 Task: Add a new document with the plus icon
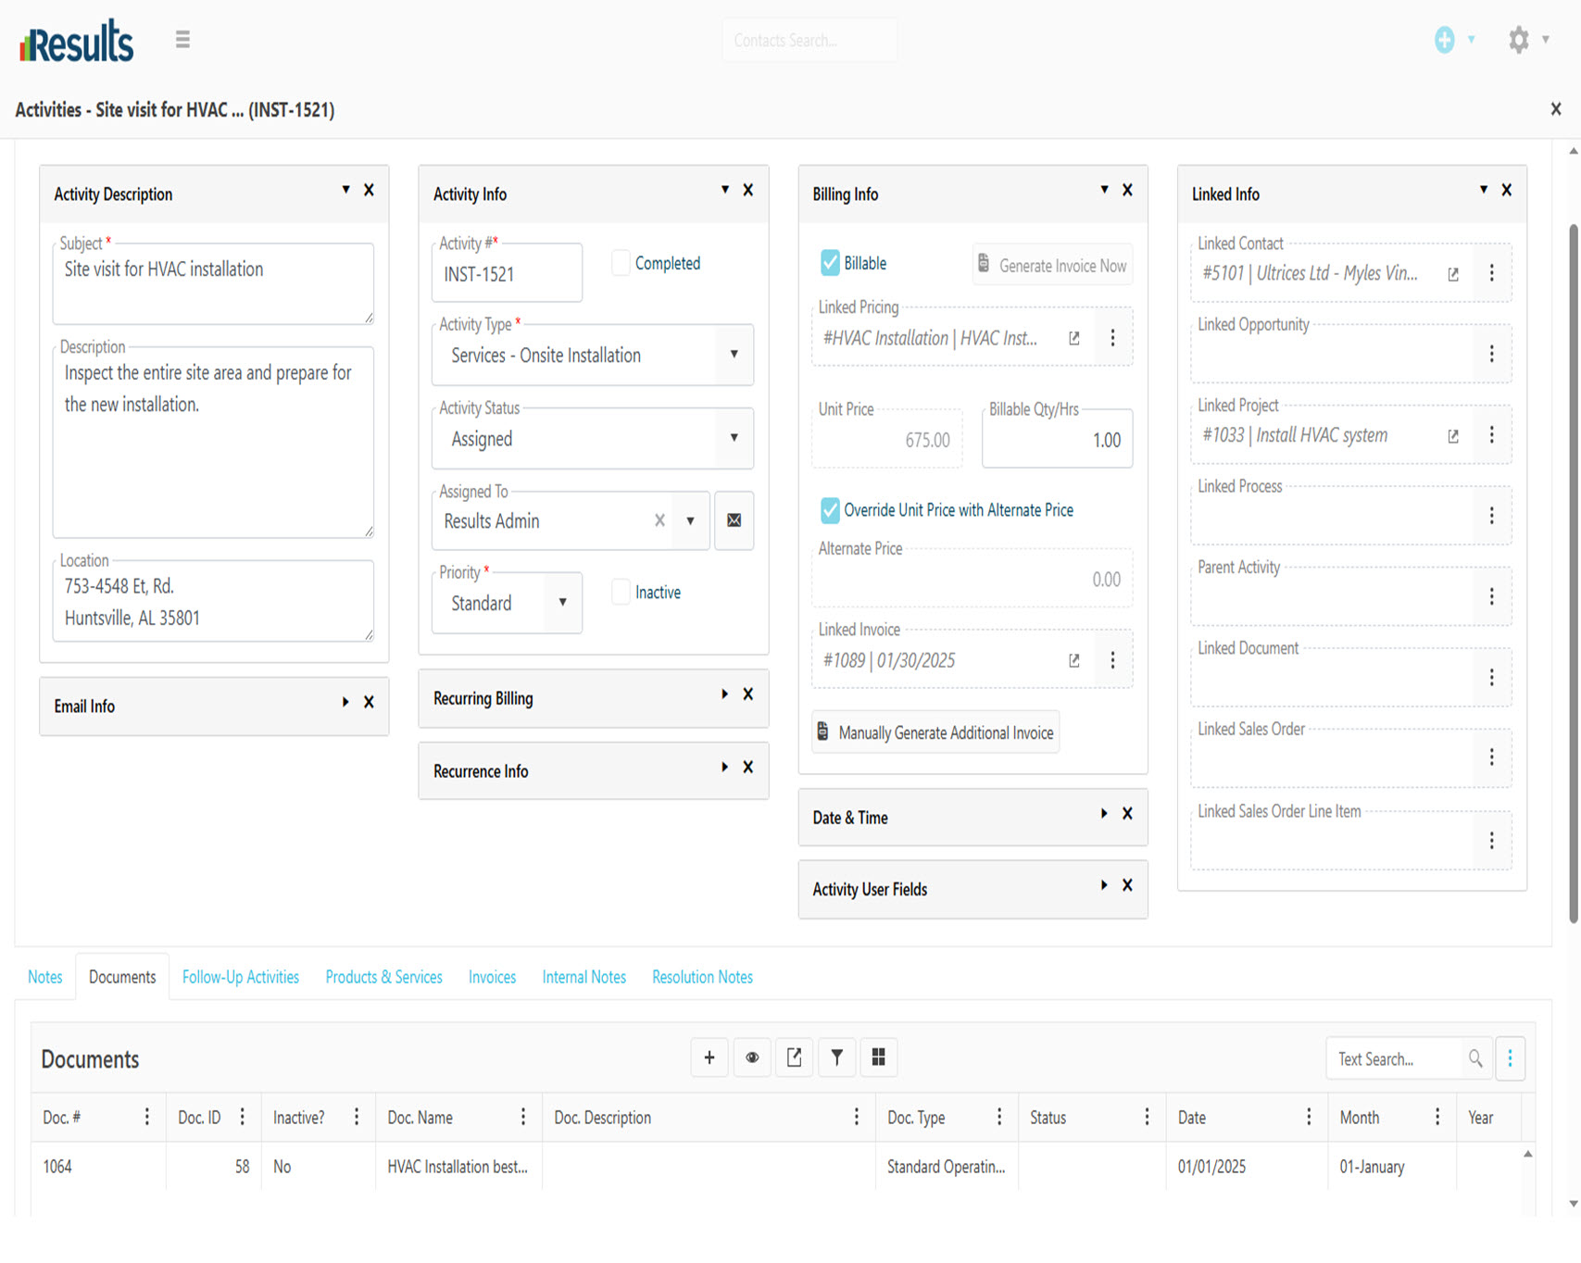[x=709, y=1057]
